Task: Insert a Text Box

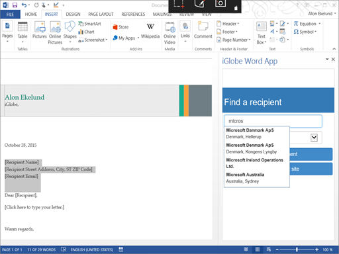Action: 262,33
